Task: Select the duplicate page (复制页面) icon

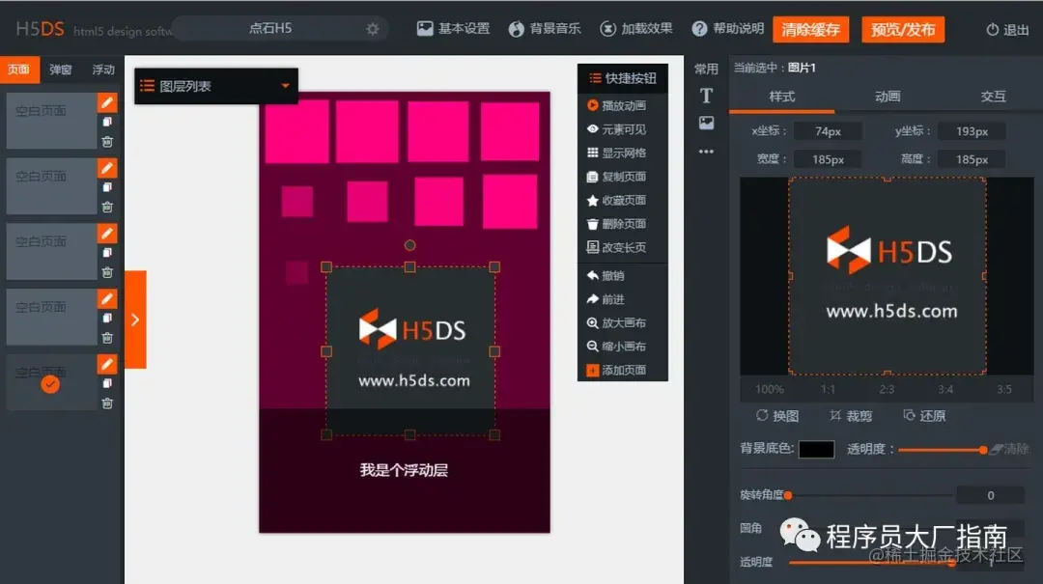Action: (x=591, y=176)
